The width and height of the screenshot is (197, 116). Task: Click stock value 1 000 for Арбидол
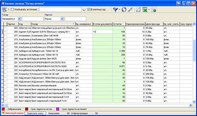tap(119, 51)
